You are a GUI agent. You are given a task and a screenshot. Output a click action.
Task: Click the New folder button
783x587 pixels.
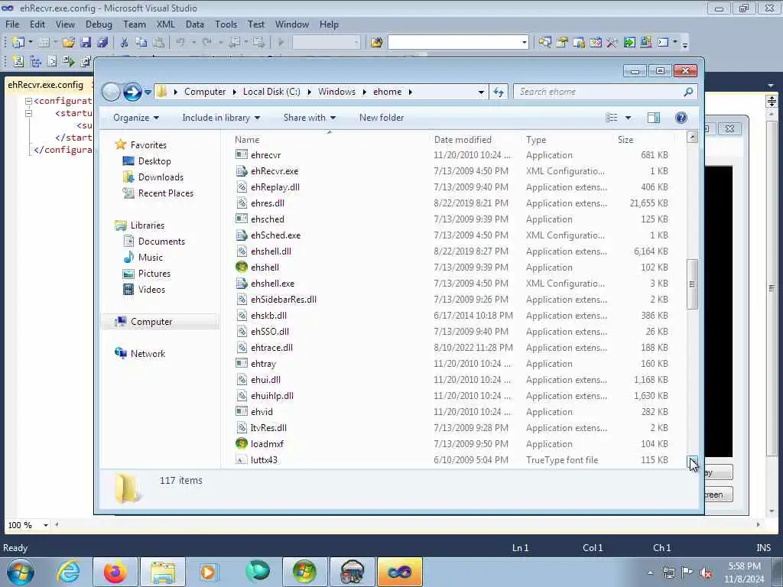(382, 118)
